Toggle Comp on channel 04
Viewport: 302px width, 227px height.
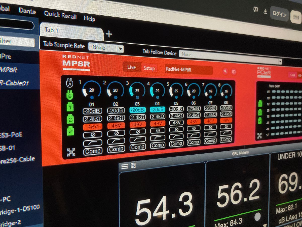158,145
